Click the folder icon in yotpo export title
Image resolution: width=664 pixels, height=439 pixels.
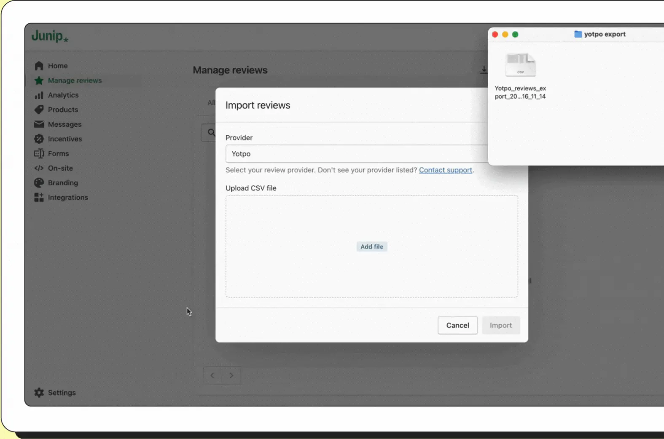(x=578, y=34)
